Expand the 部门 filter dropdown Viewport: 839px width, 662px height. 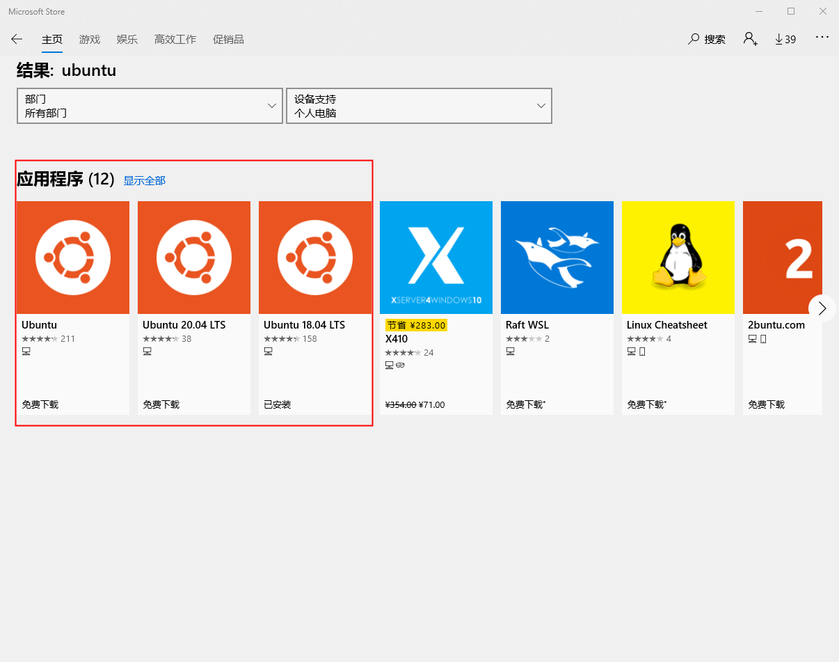click(150, 106)
